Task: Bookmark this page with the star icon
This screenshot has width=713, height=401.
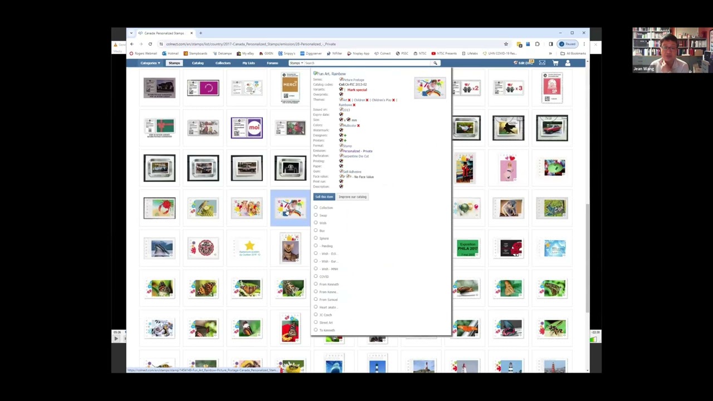Action: (x=506, y=44)
